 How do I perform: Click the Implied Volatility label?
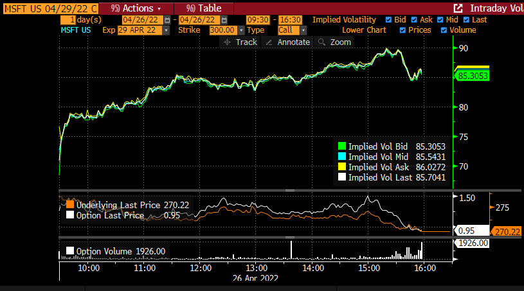point(344,20)
